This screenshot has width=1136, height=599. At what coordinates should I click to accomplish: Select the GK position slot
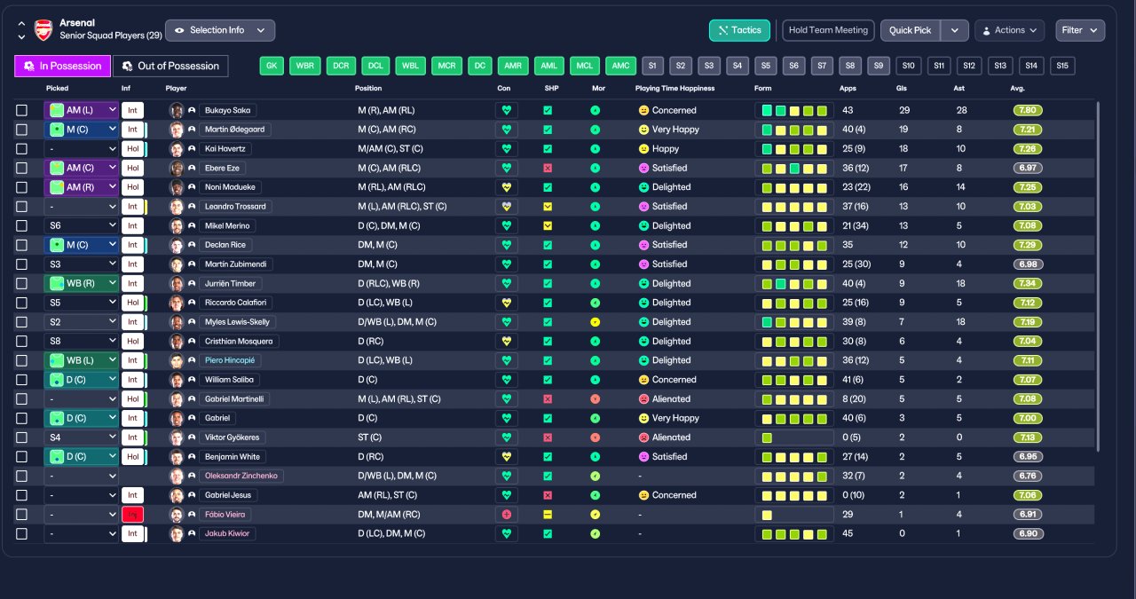tap(272, 66)
